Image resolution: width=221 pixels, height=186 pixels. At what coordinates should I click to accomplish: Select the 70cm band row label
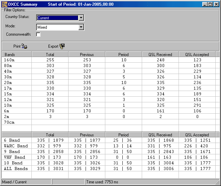tap(9, 122)
